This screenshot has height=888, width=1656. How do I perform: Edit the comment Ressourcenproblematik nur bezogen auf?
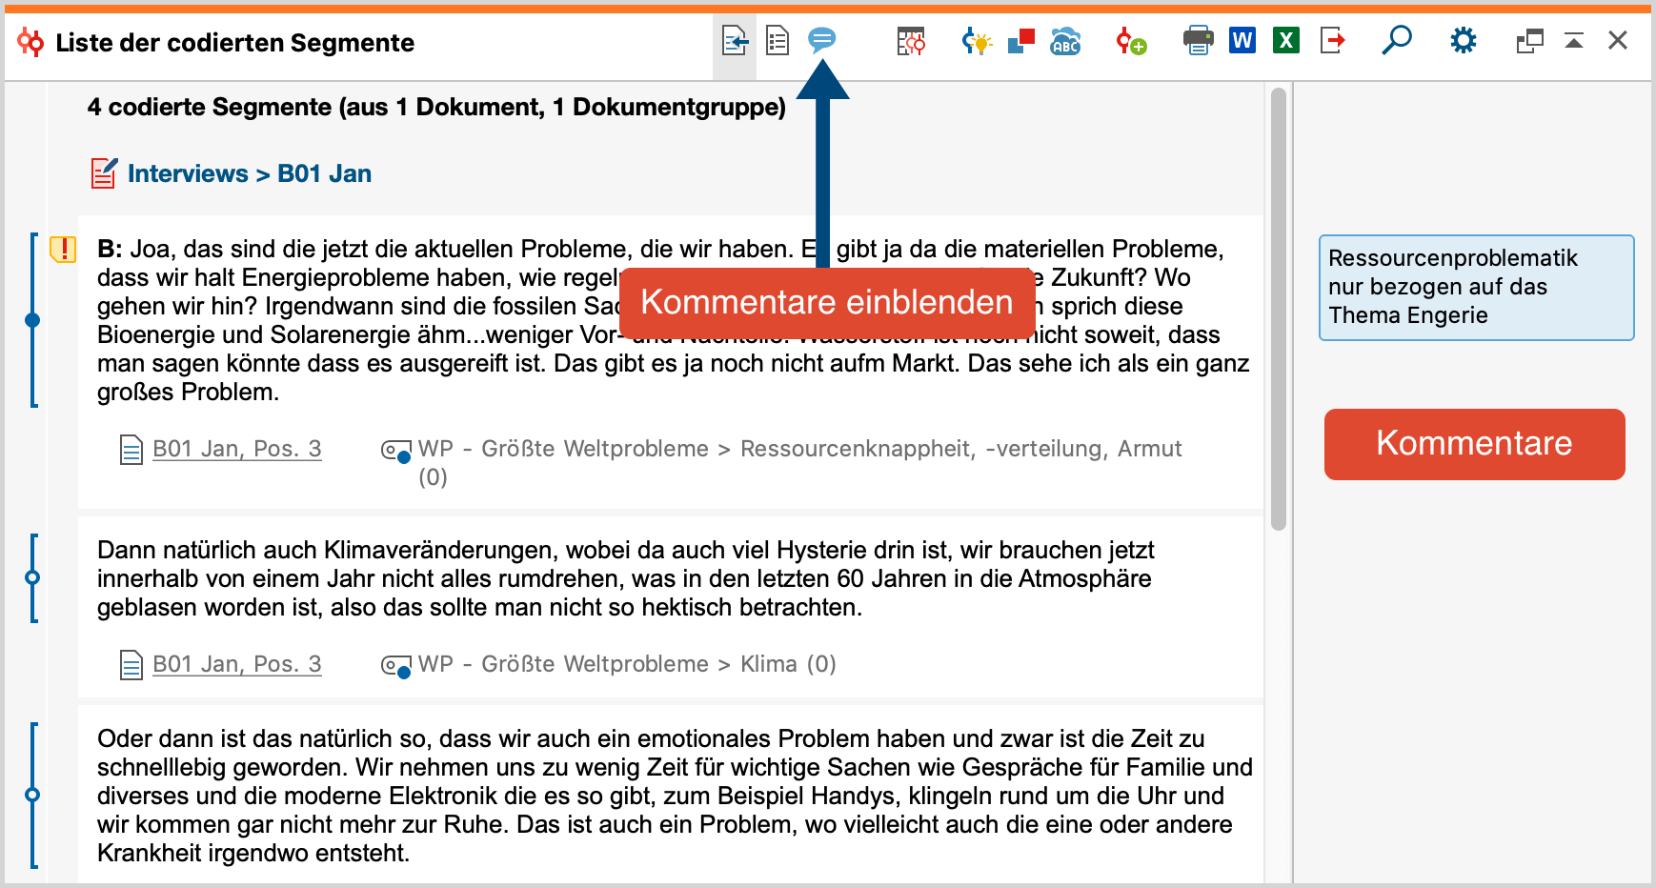pyautogui.click(x=1476, y=287)
